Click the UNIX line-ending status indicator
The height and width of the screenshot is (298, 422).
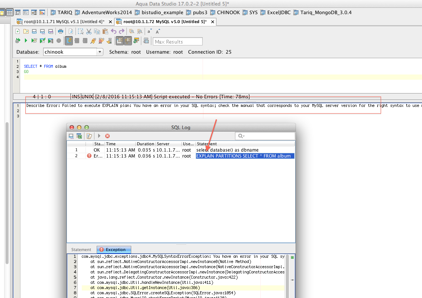click(87, 96)
